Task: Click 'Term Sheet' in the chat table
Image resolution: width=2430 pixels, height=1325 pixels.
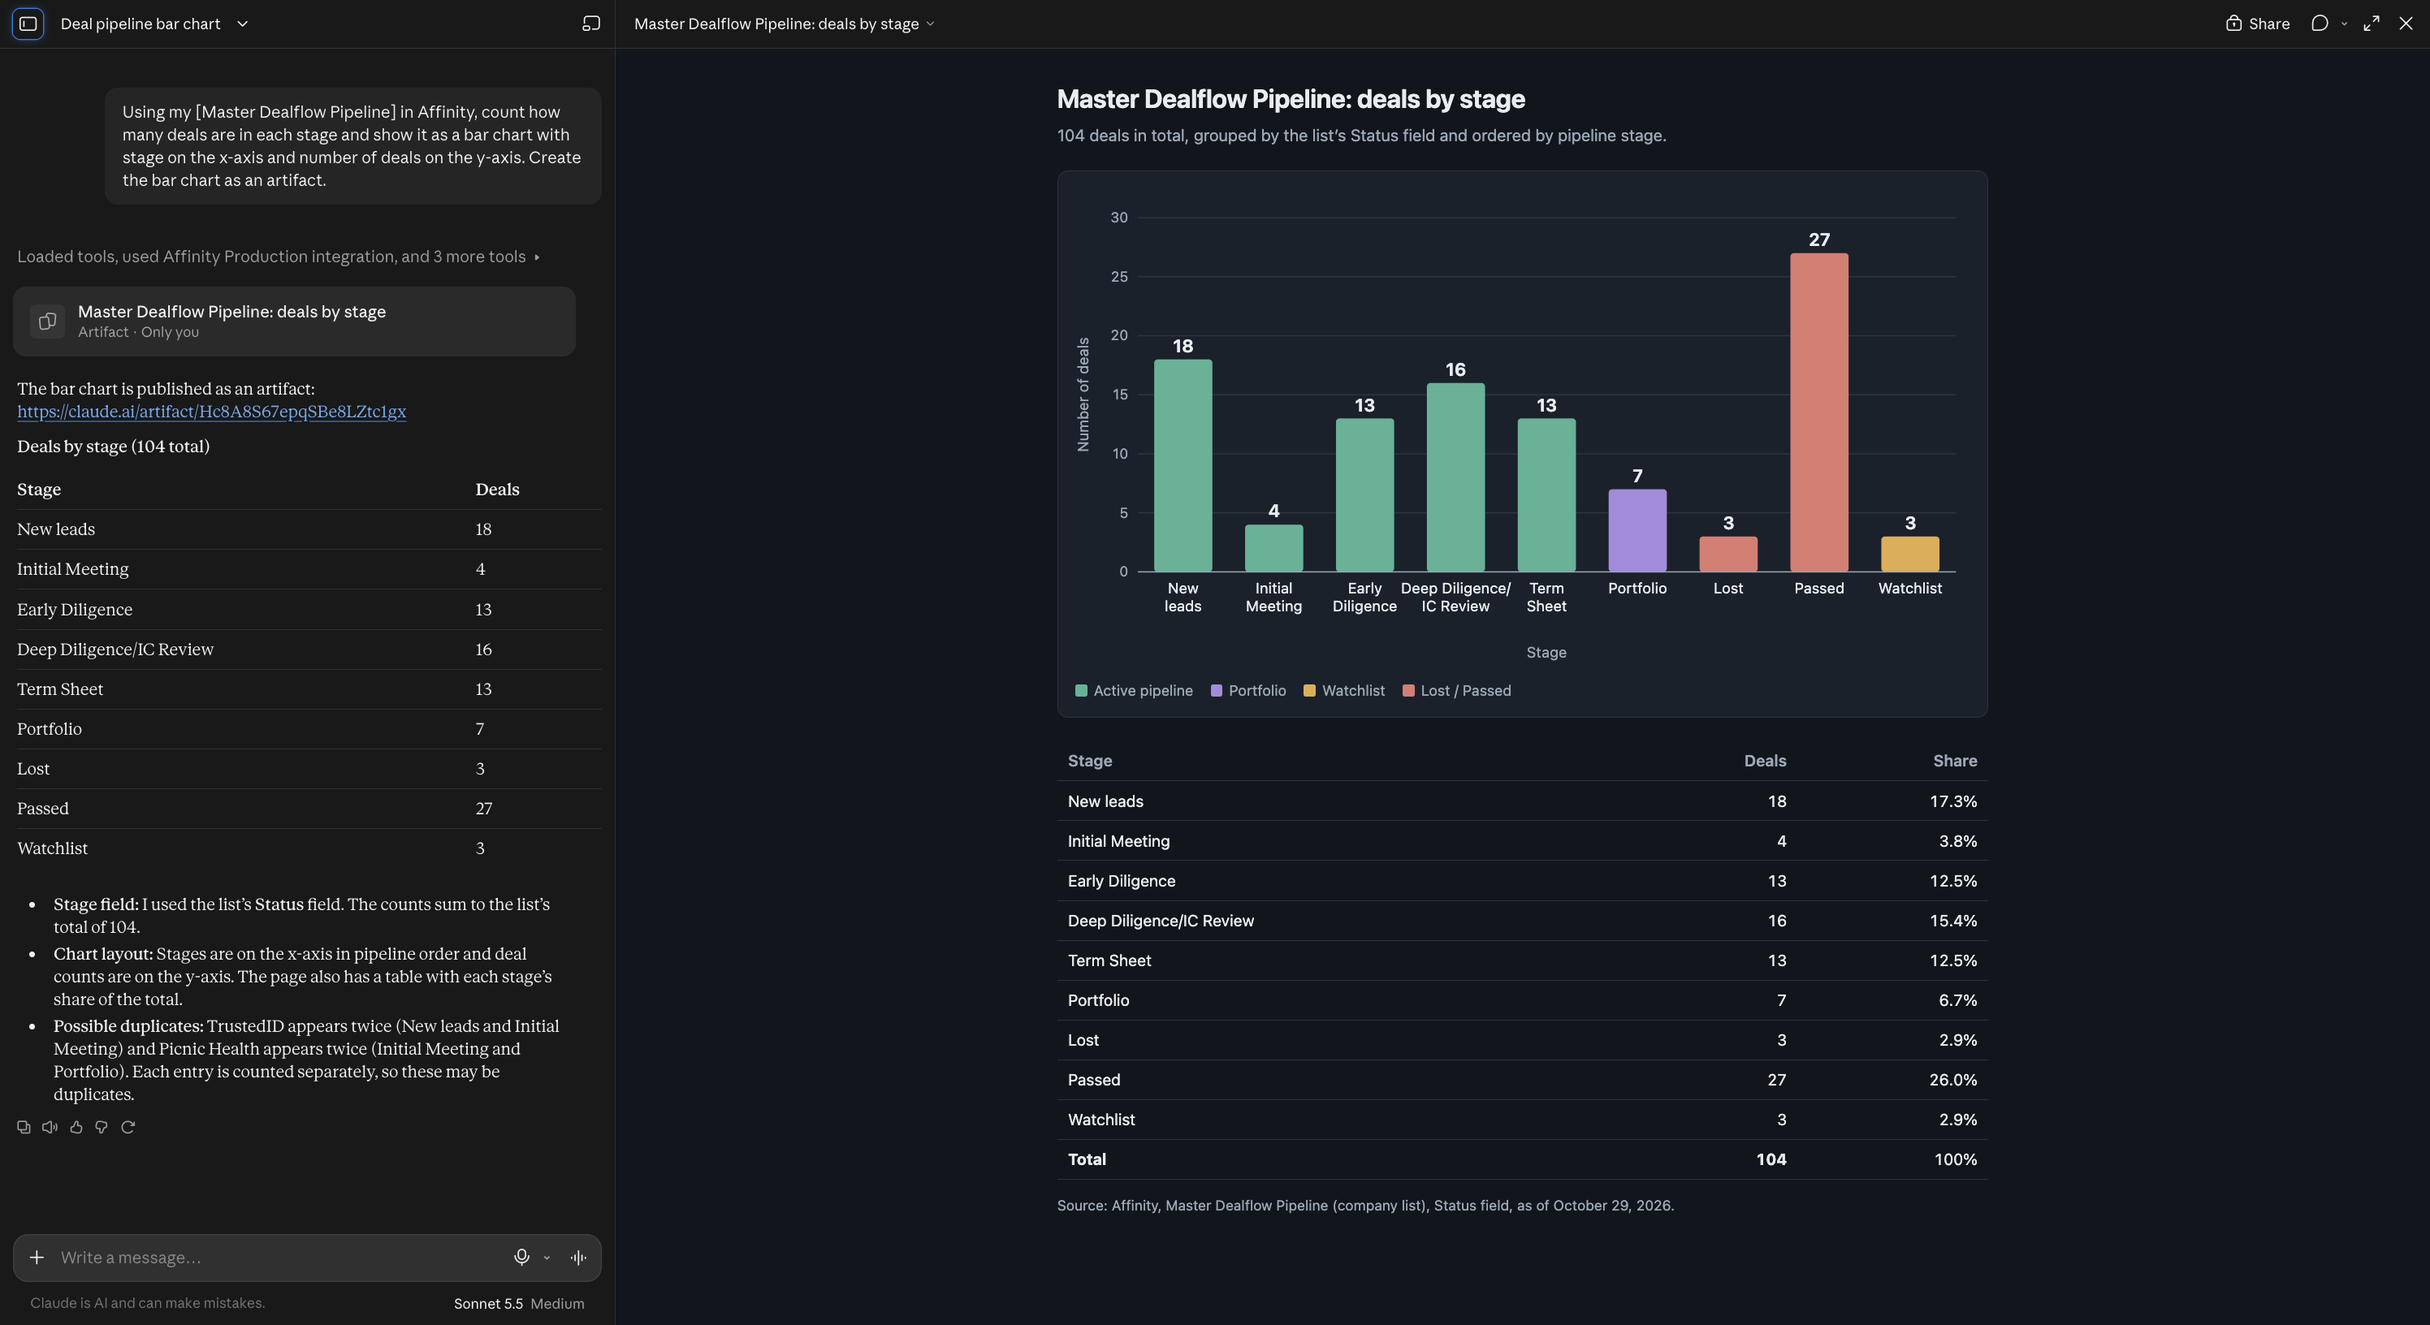Action: [x=60, y=689]
